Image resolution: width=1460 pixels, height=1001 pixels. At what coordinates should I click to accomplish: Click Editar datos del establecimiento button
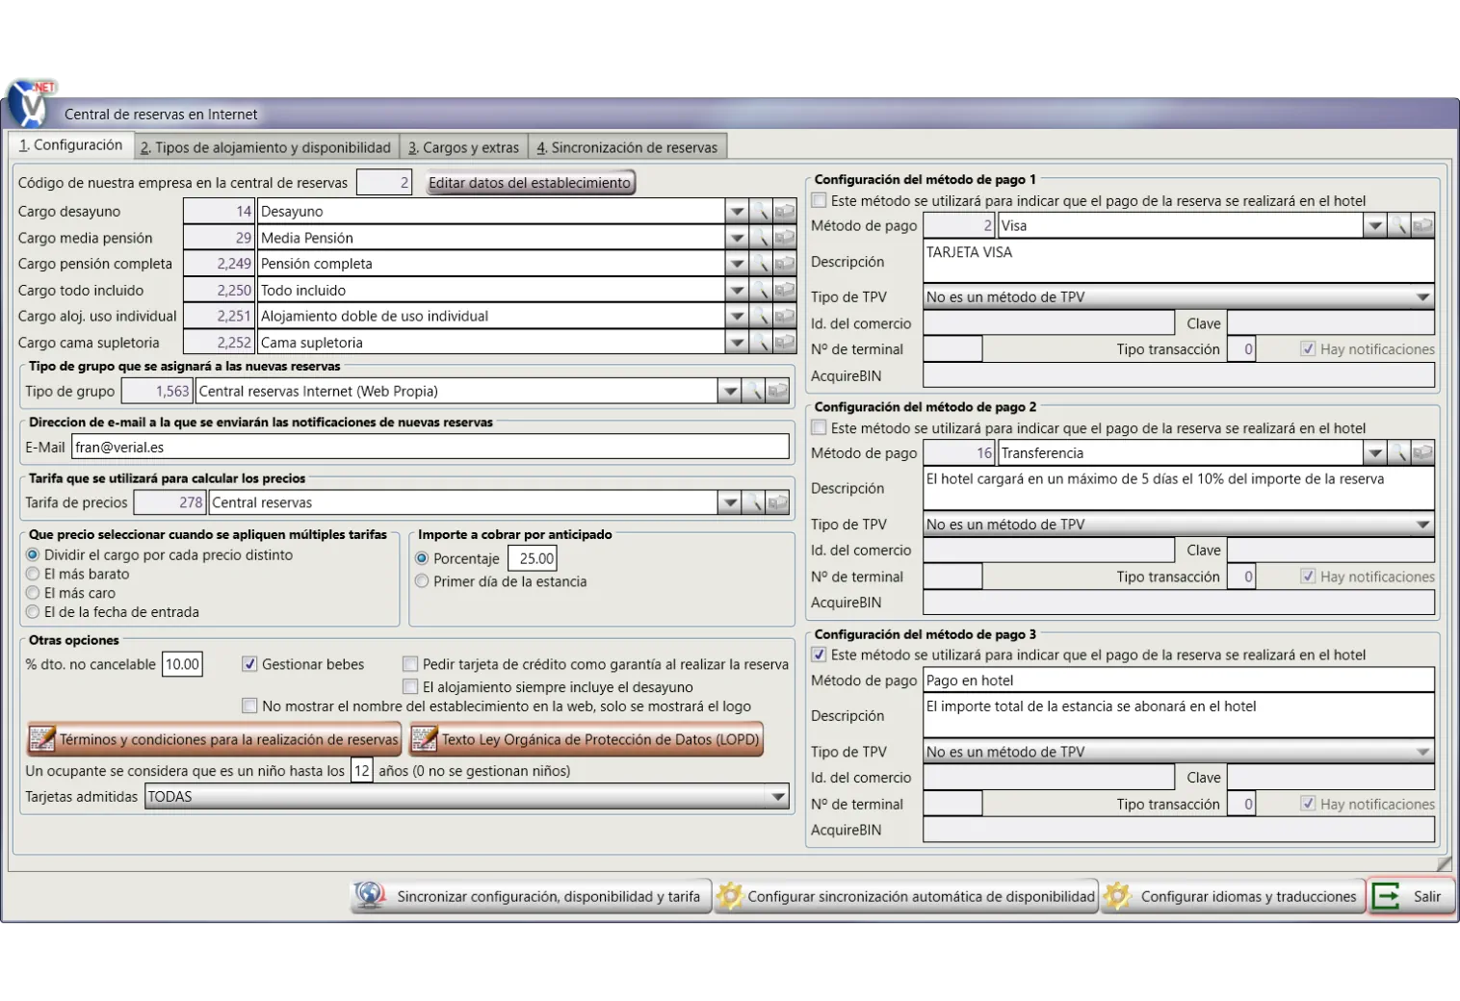click(x=530, y=183)
